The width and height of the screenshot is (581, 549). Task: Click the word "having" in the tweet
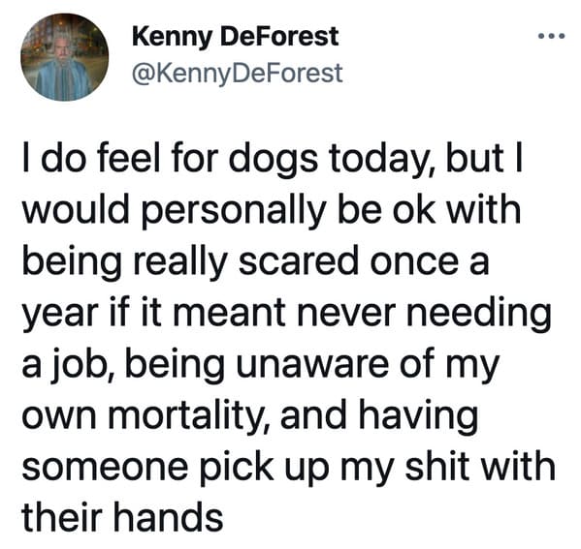pyautogui.click(x=419, y=416)
